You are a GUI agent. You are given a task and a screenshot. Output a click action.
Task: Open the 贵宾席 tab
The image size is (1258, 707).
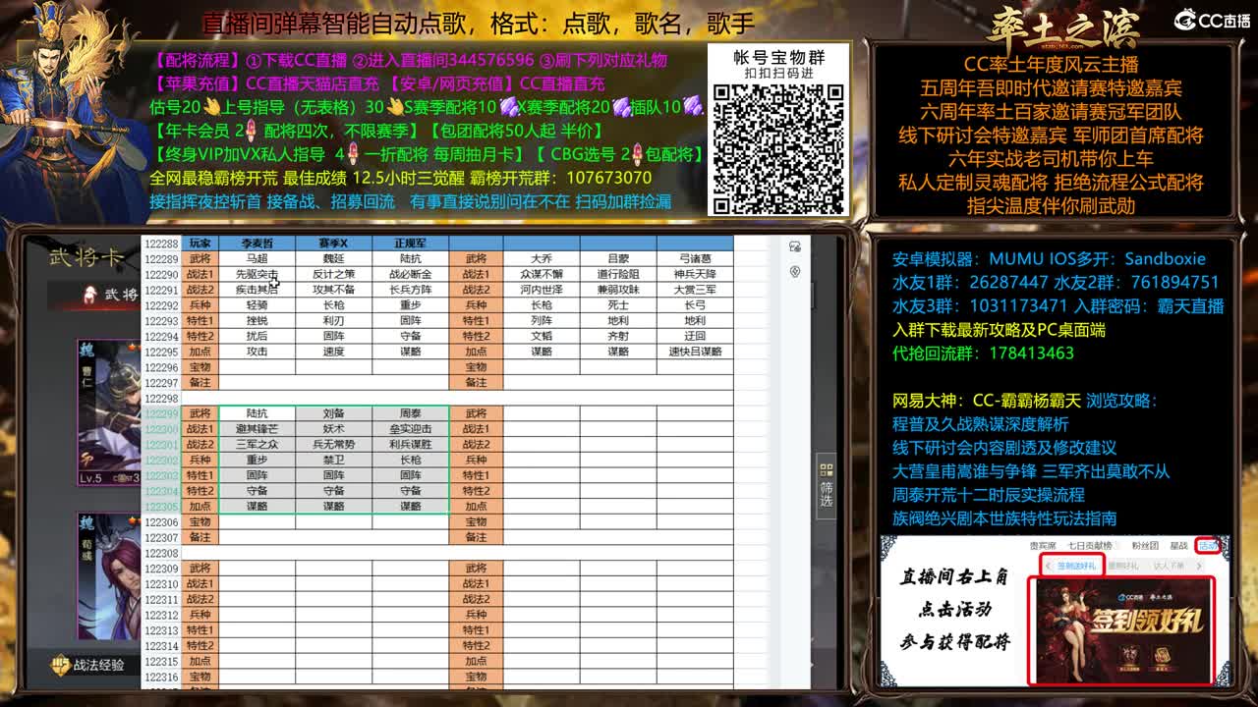1042,546
